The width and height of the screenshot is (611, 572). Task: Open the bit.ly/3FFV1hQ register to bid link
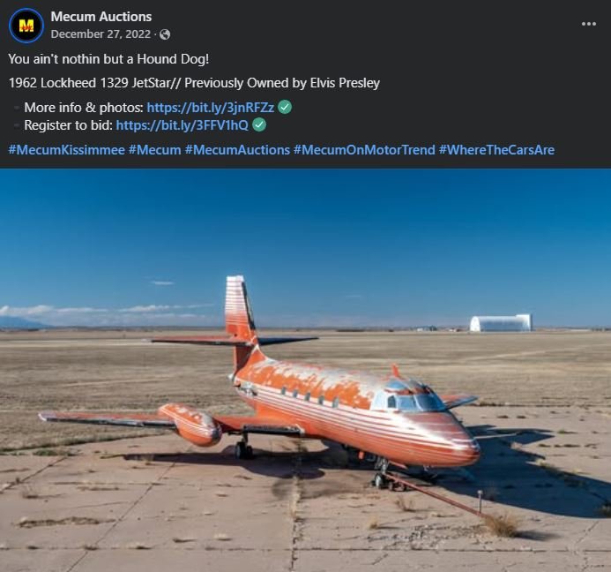pyautogui.click(x=182, y=124)
